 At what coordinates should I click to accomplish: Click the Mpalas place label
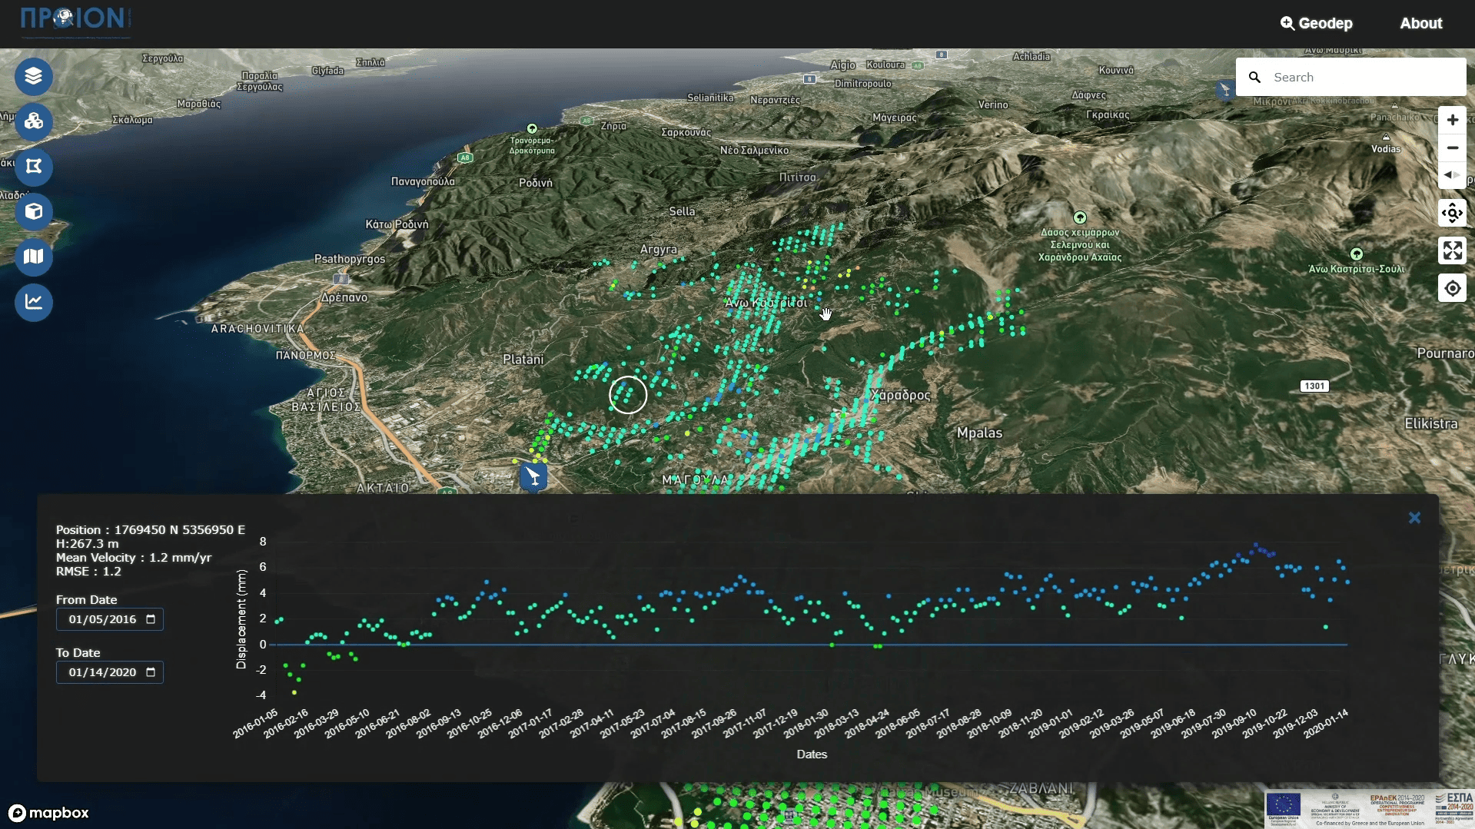979,433
